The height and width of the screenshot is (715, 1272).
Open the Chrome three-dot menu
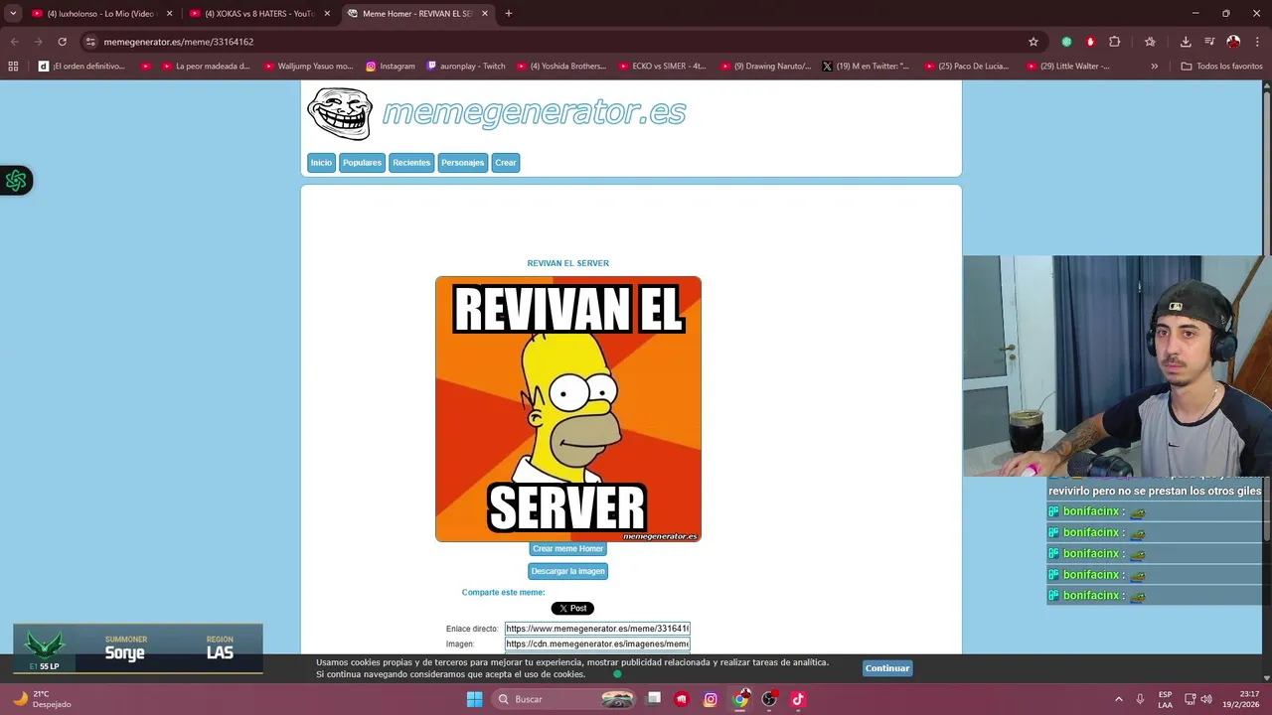point(1258,42)
